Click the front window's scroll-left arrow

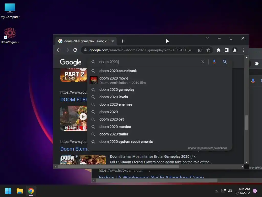pos(56,167)
